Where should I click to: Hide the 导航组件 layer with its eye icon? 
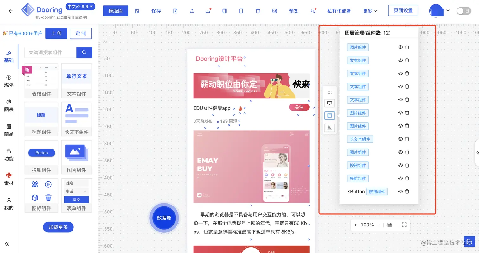400,178
